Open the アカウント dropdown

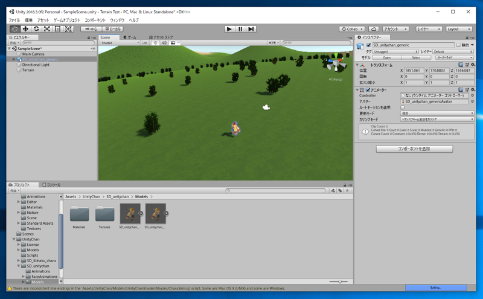click(x=395, y=29)
